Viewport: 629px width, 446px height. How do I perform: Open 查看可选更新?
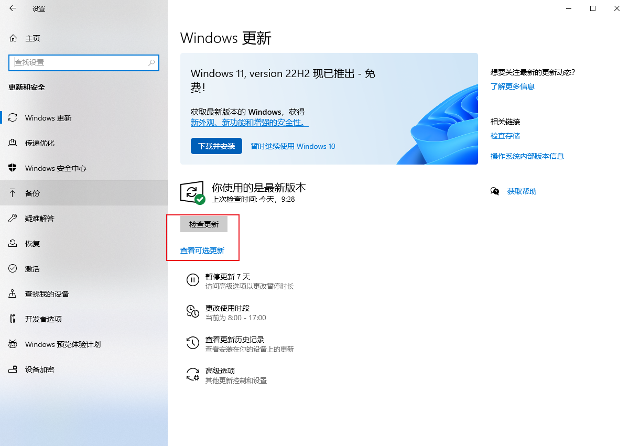point(202,251)
